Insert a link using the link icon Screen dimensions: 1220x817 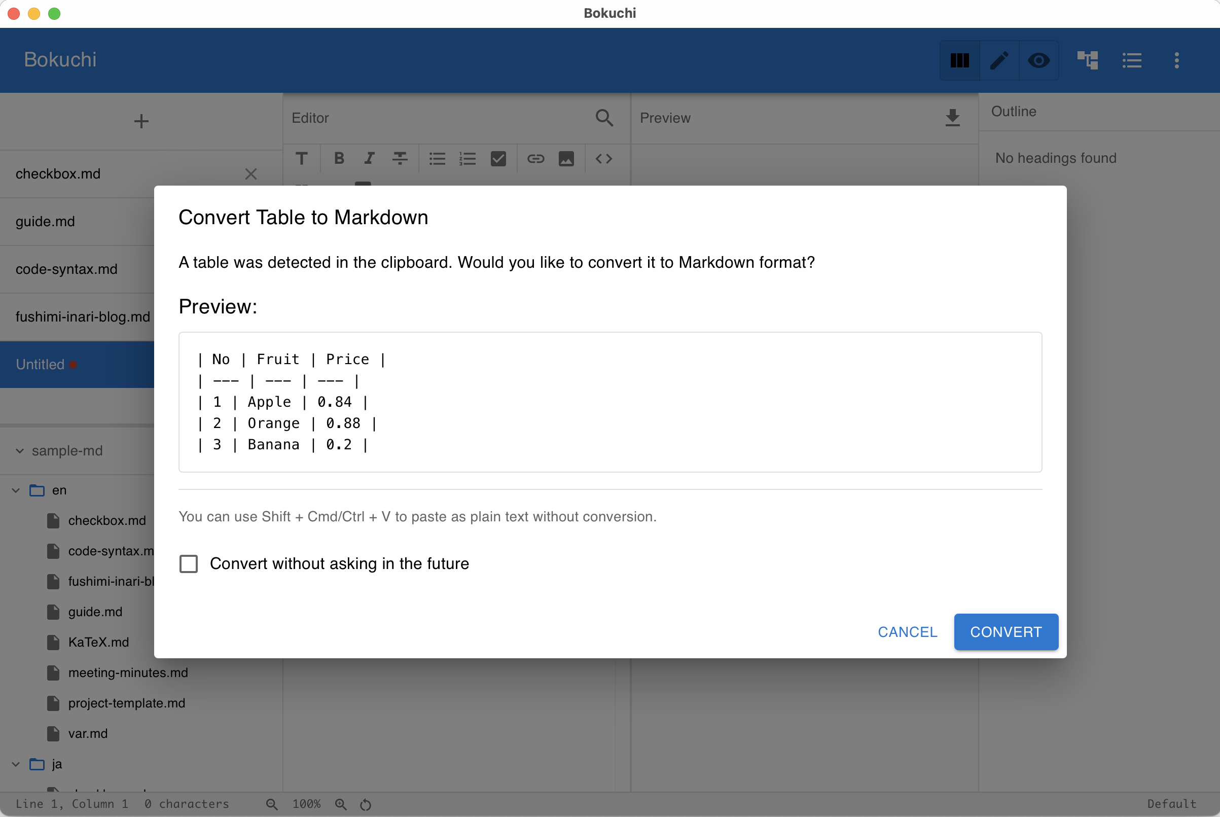click(x=536, y=159)
